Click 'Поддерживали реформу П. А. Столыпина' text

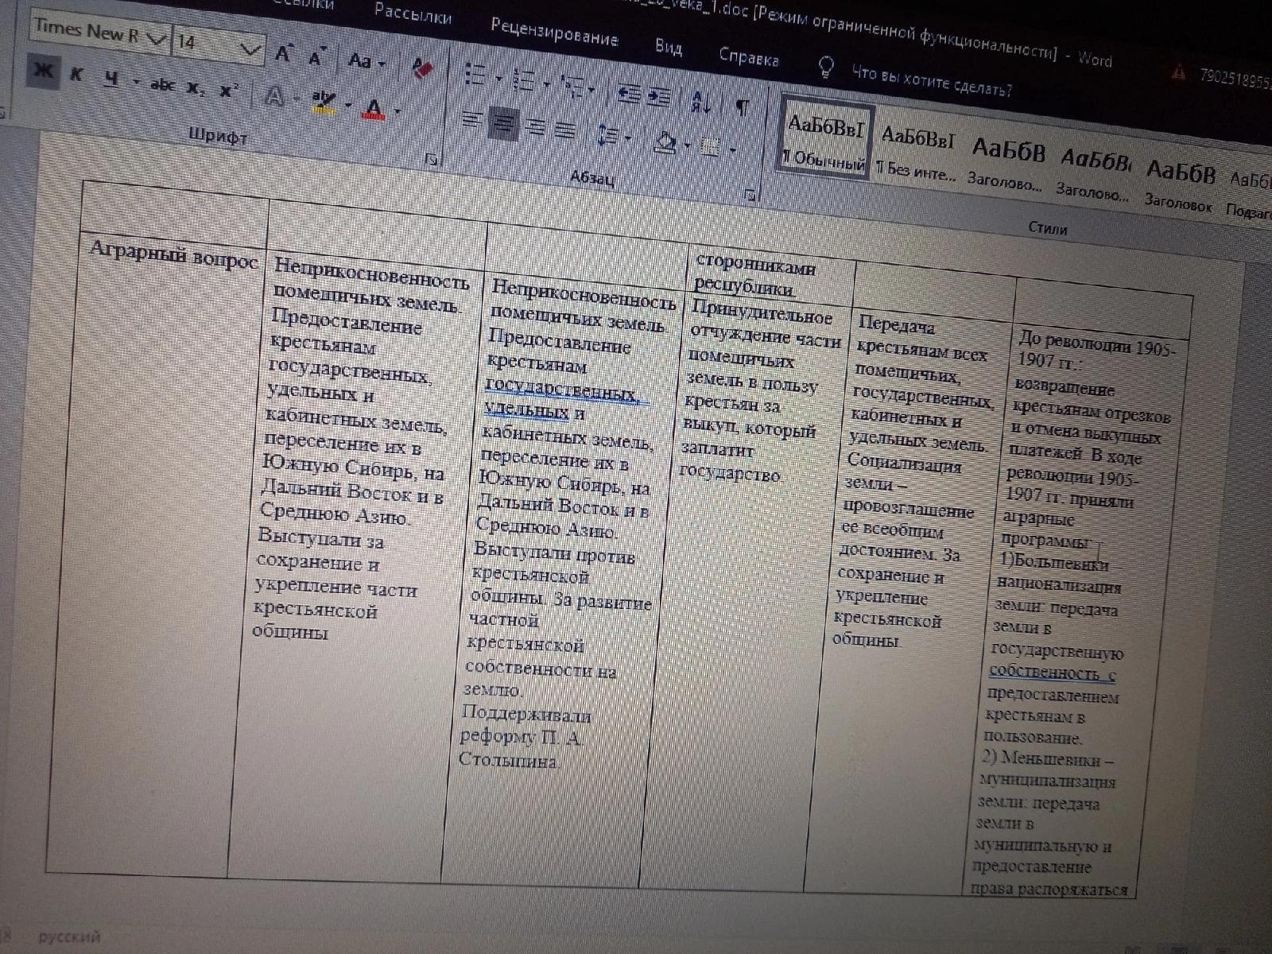(524, 737)
